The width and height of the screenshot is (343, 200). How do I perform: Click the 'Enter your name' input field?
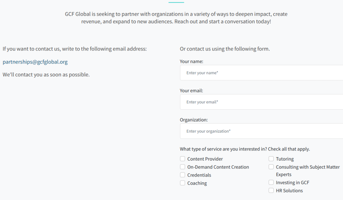click(261, 73)
